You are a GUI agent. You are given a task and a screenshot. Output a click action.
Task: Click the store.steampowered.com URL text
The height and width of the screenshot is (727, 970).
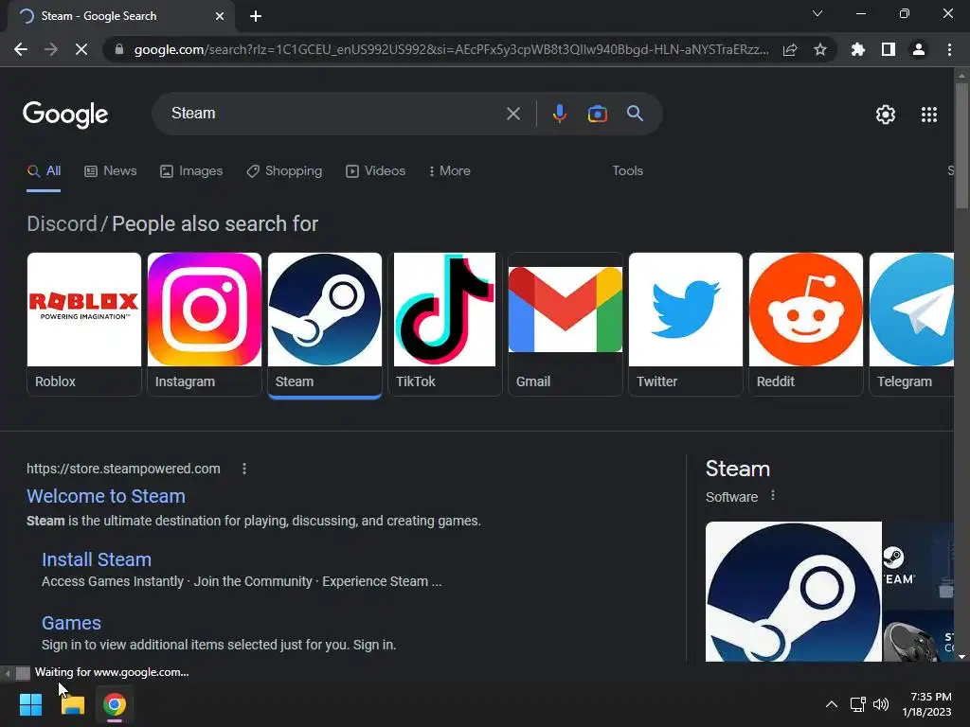click(123, 470)
